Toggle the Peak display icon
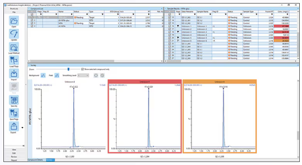 click(57, 76)
